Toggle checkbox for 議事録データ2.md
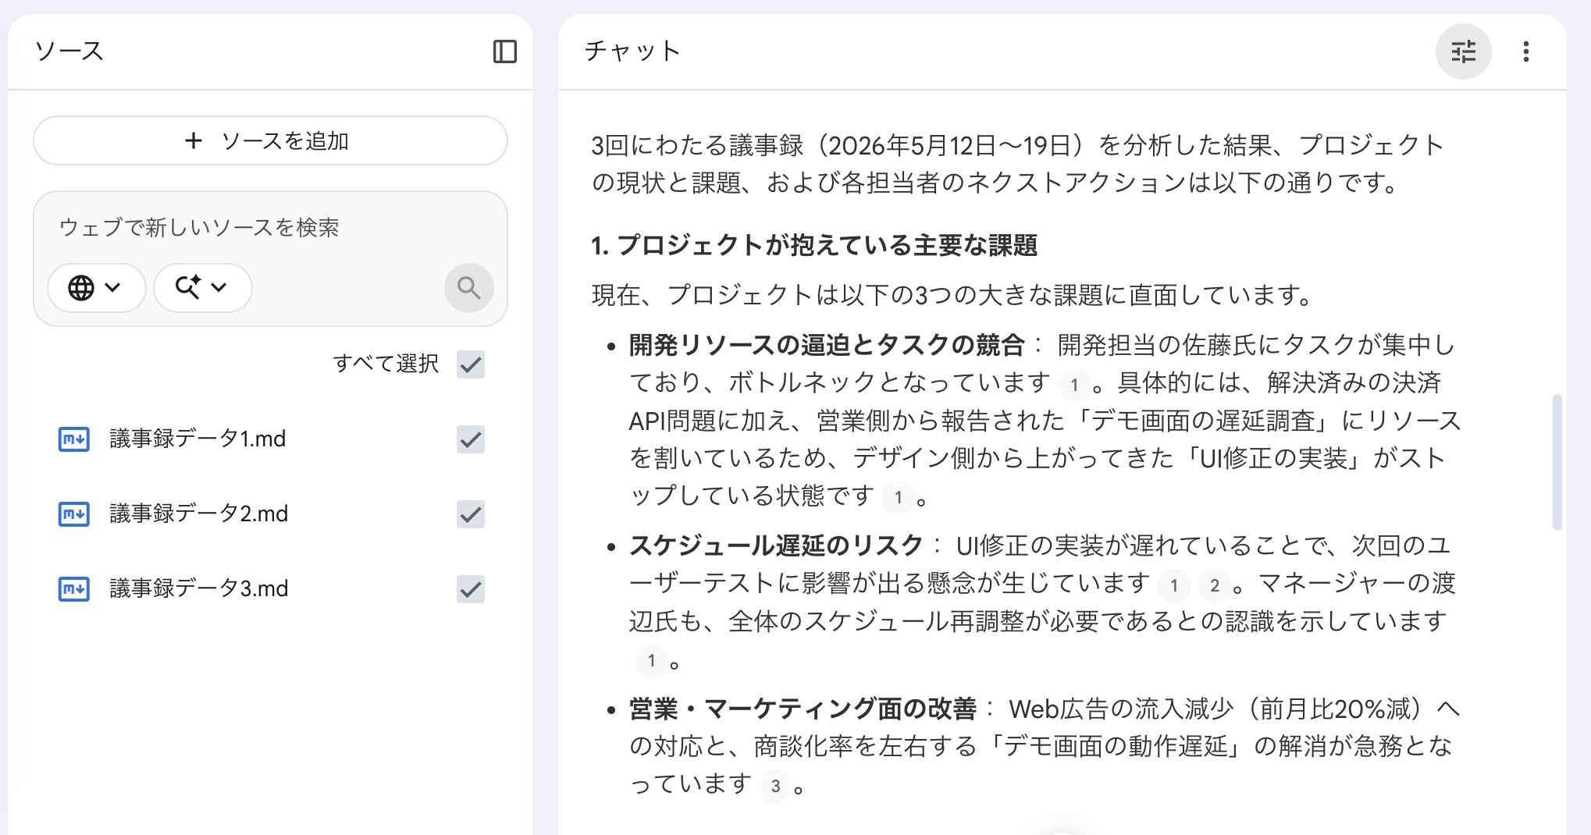 [471, 514]
